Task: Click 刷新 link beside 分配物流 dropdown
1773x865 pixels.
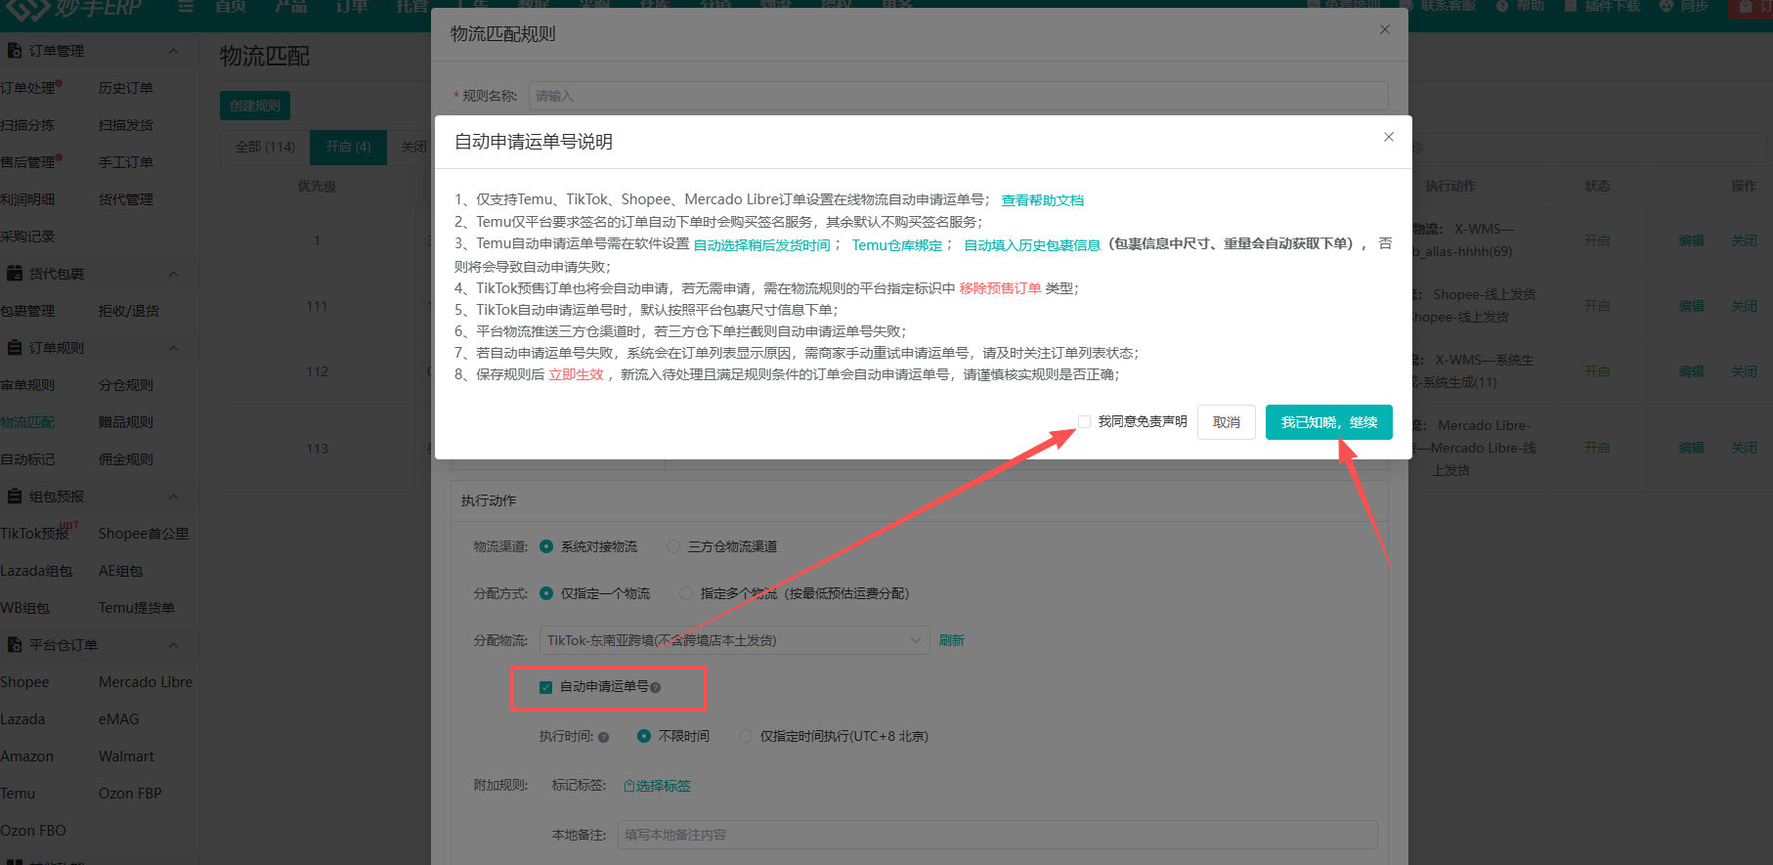Action: (x=951, y=640)
